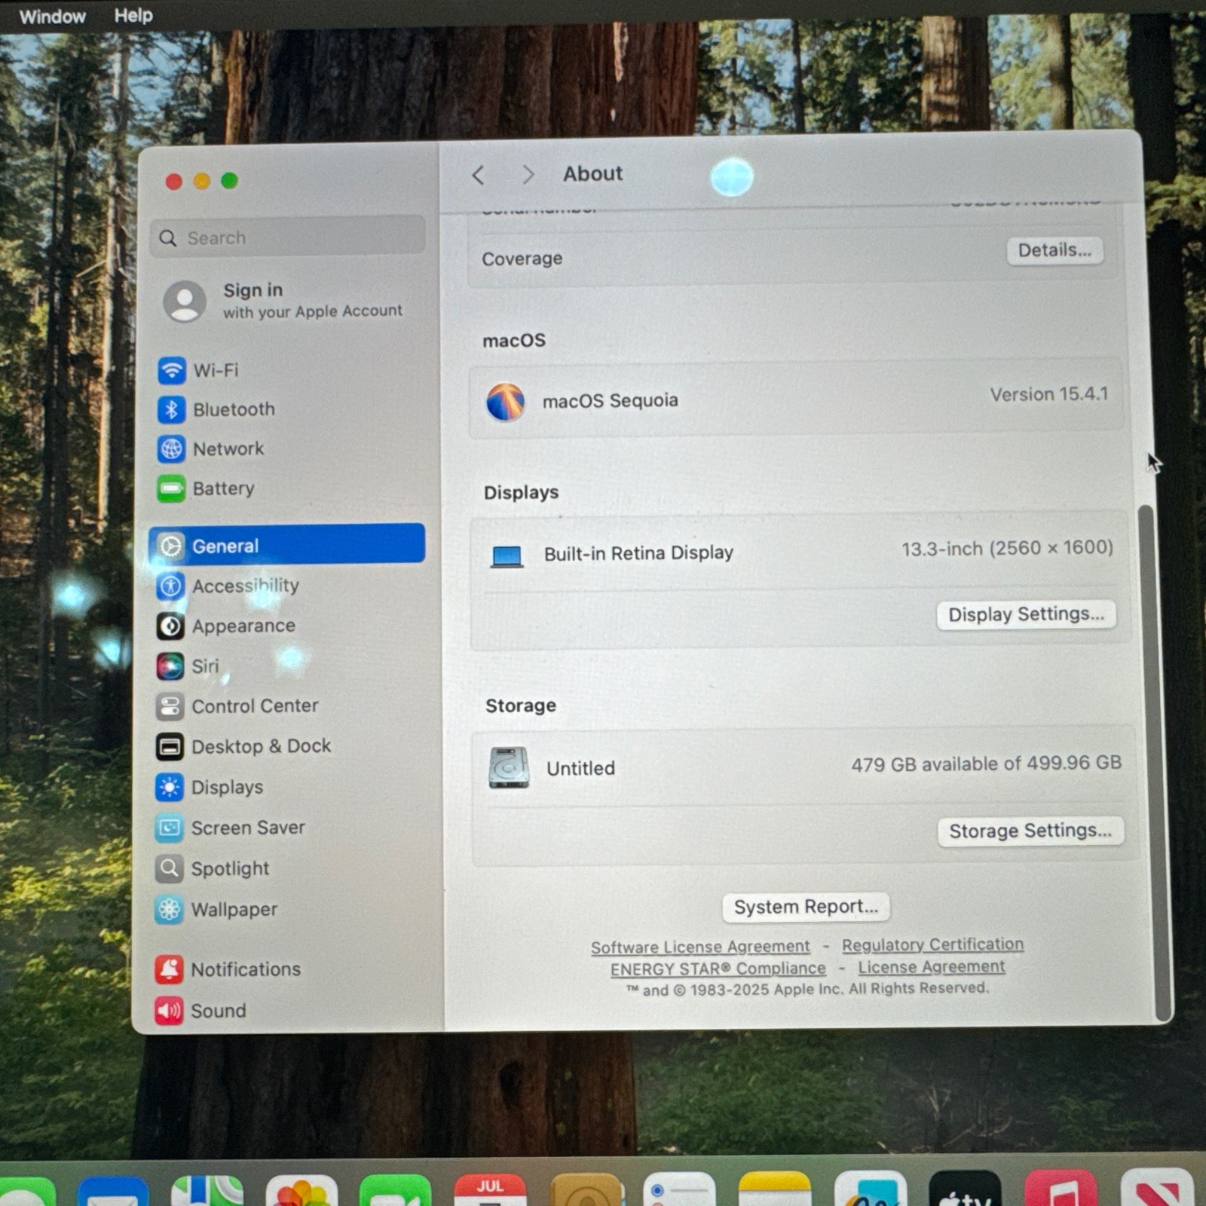Open ENERGY STAR Compliance link
The width and height of the screenshot is (1206, 1206).
click(718, 969)
